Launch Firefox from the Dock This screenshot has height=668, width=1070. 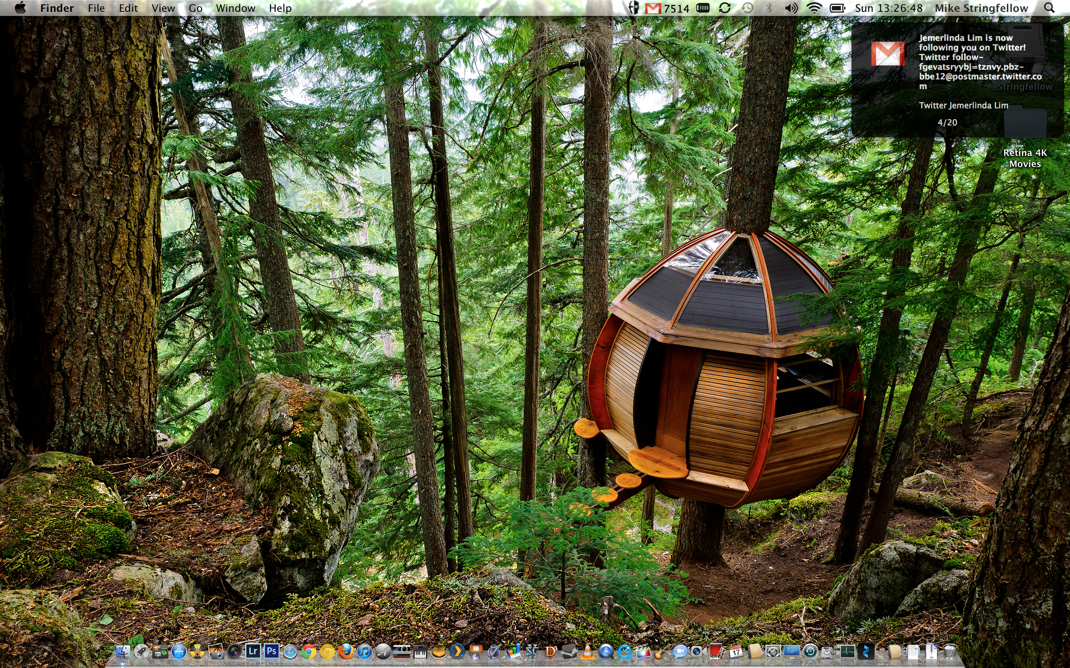click(x=346, y=652)
